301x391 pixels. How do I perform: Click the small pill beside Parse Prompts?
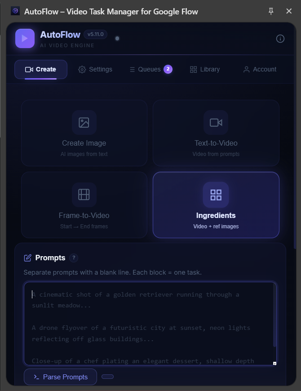coord(108,377)
